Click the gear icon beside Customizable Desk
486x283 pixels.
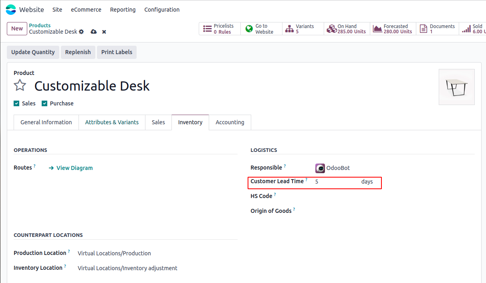81,32
